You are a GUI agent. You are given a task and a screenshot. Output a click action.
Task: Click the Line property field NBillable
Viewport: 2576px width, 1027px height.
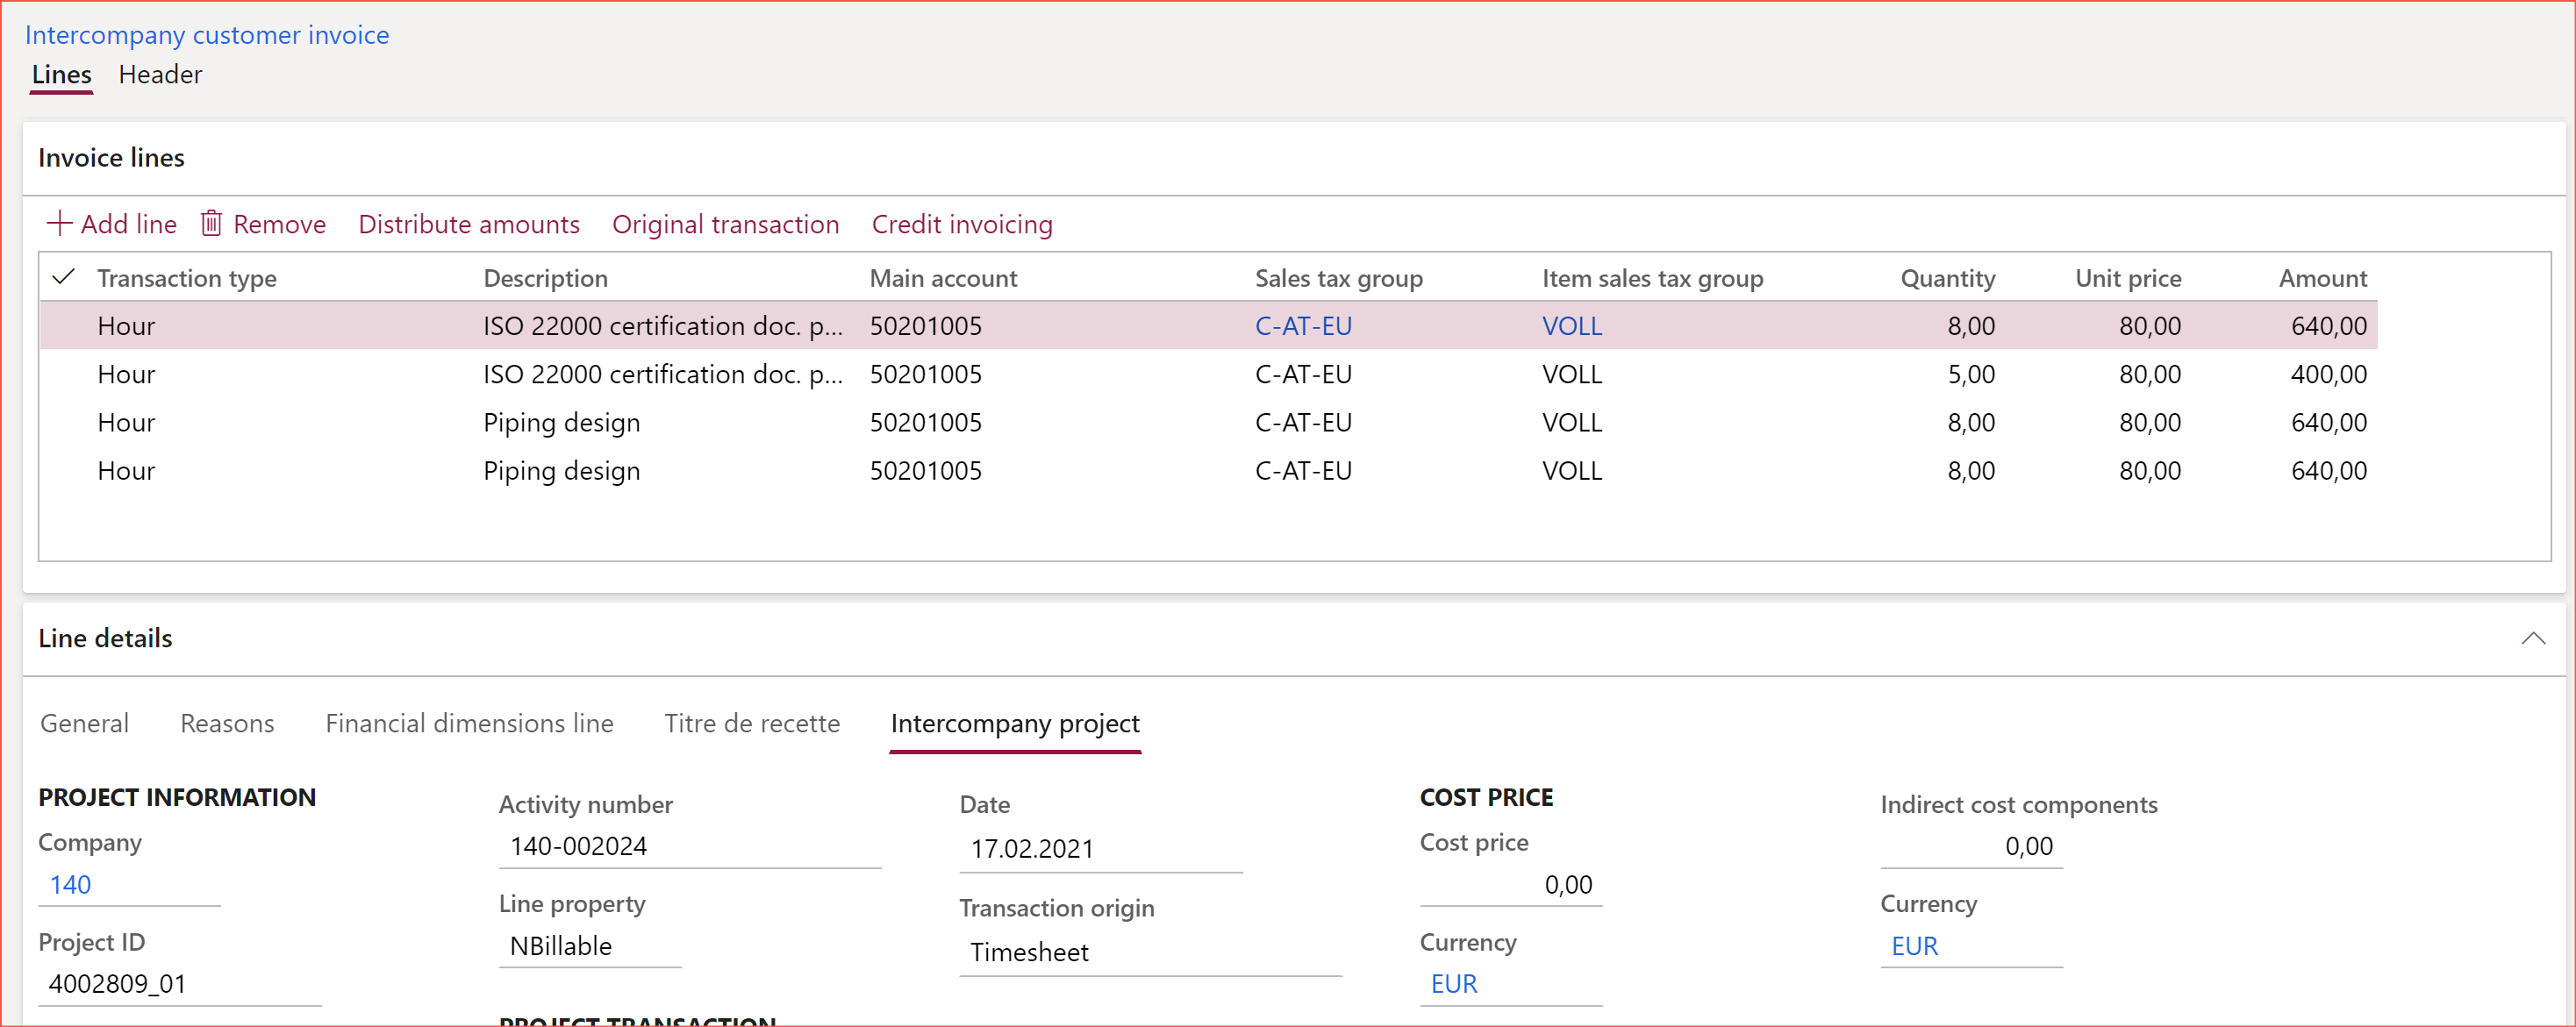tap(590, 946)
